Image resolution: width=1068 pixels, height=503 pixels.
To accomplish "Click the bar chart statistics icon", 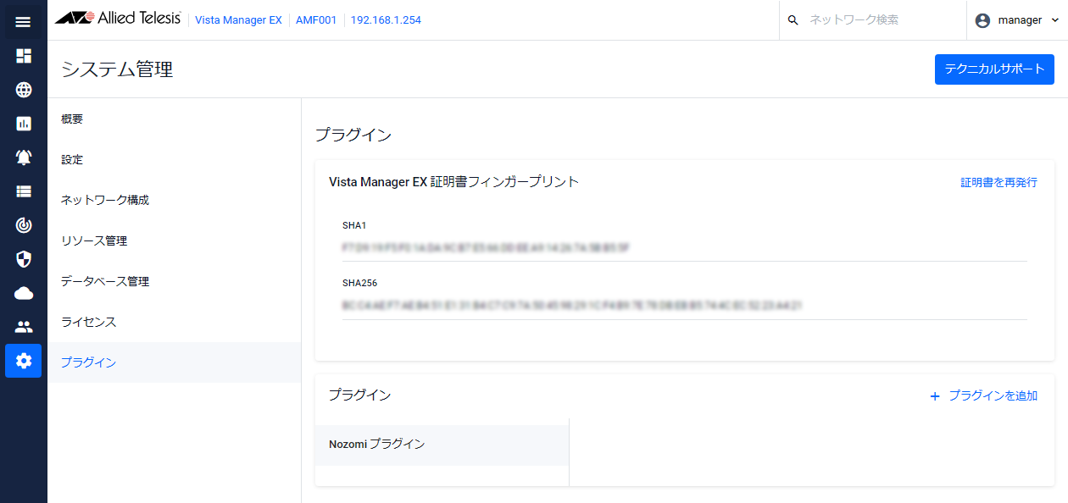I will tap(23, 123).
